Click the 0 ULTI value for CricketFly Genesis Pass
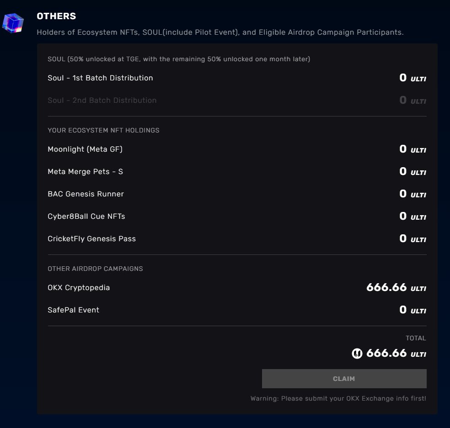The image size is (450, 428). pos(412,238)
